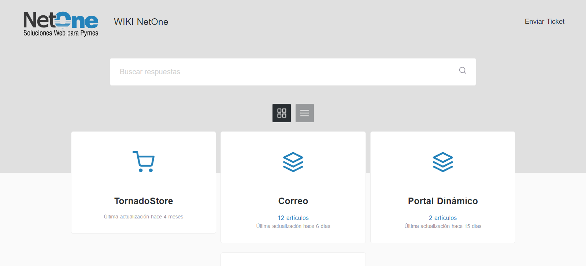586x266 pixels.
Task: Open the WIKI NetOne title link
Action: [x=141, y=22]
